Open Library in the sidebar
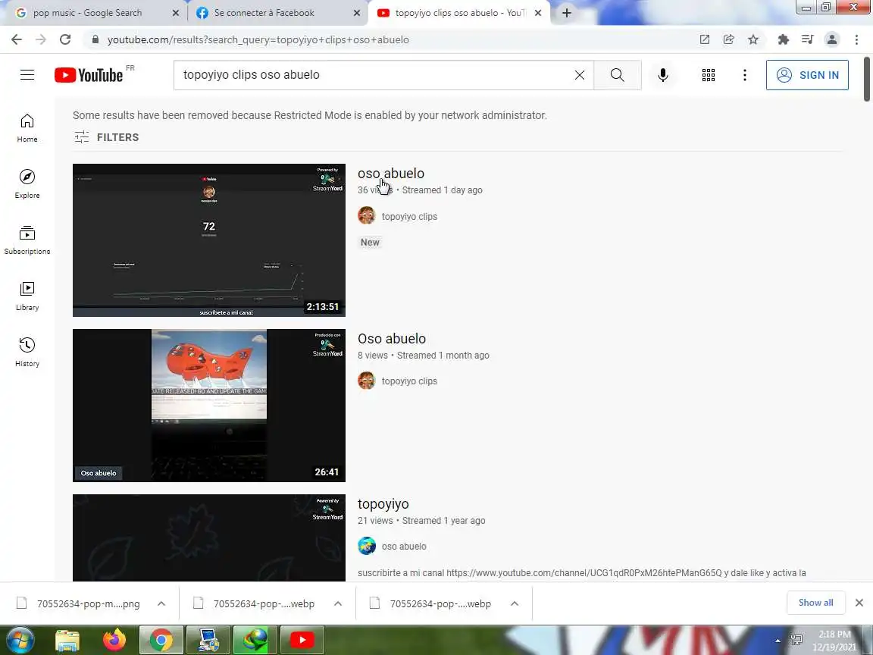Viewport: 873px width, 655px height. point(27,296)
